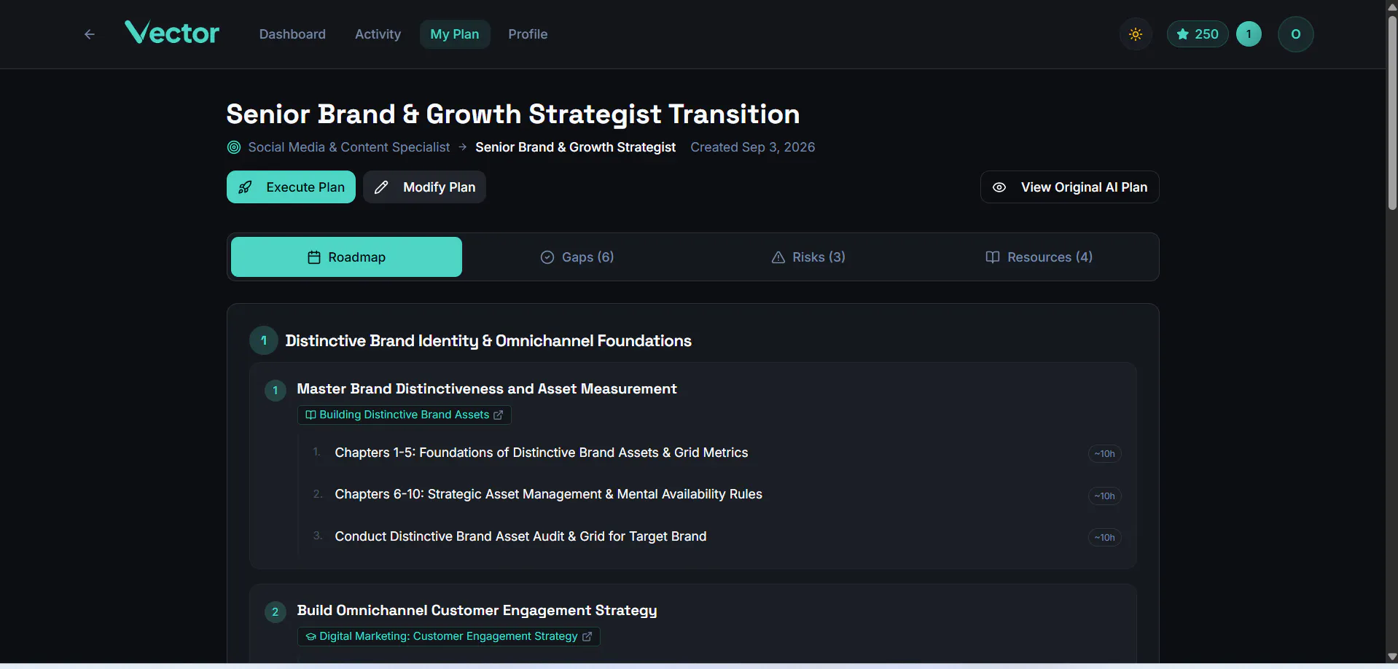The image size is (1398, 669).
Task: Select Conduct Distinctive Brand Asset Audit task
Action: pos(521,536)
